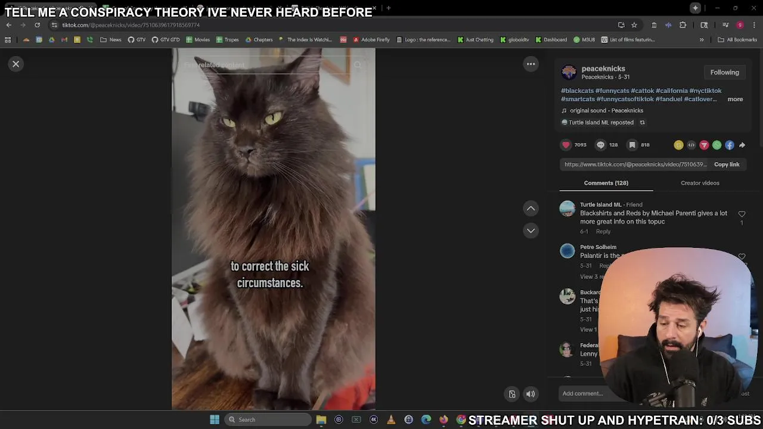
Task: Open the three-dot video options menu
Action: point(531,64)
